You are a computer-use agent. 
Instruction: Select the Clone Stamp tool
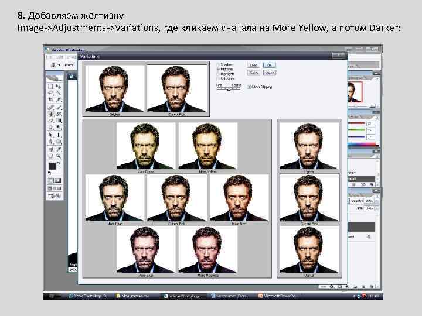click(x=50, y=114)
